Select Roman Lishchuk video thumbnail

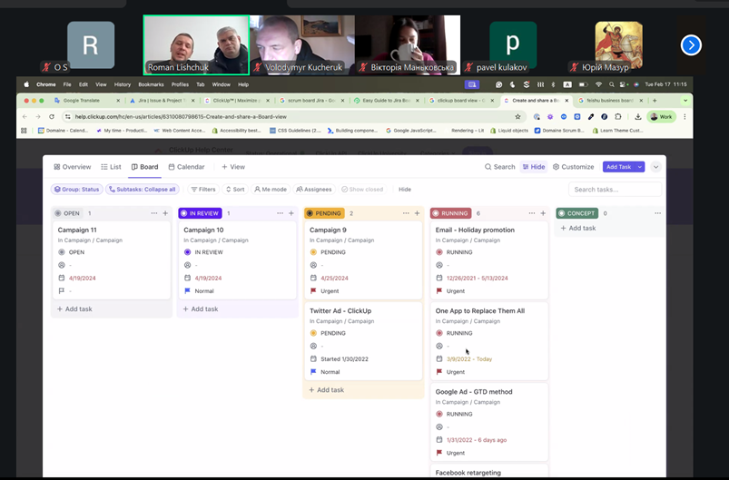(x=196, y=45)
